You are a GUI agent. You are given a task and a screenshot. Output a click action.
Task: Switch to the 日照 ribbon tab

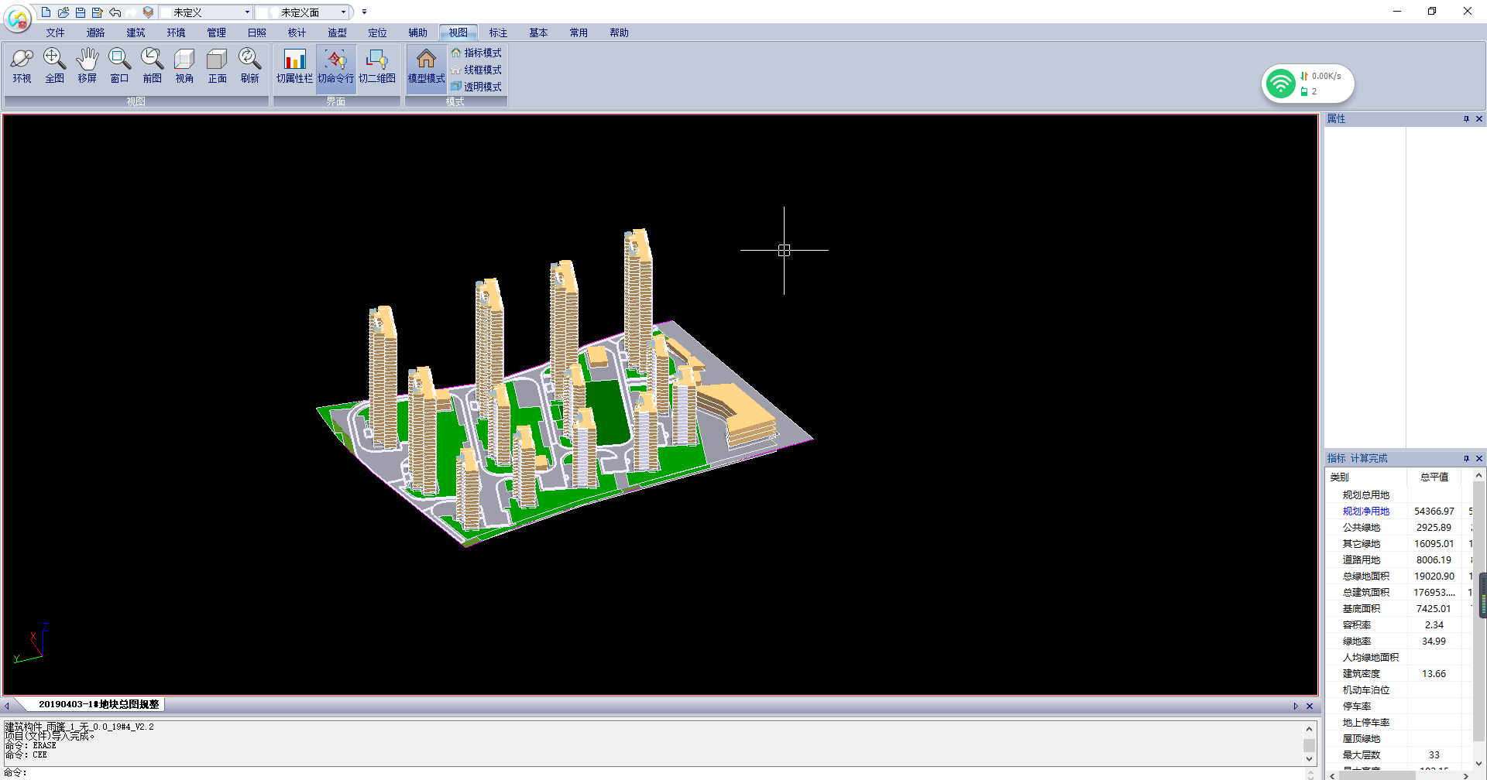click(x=256, y=32)
